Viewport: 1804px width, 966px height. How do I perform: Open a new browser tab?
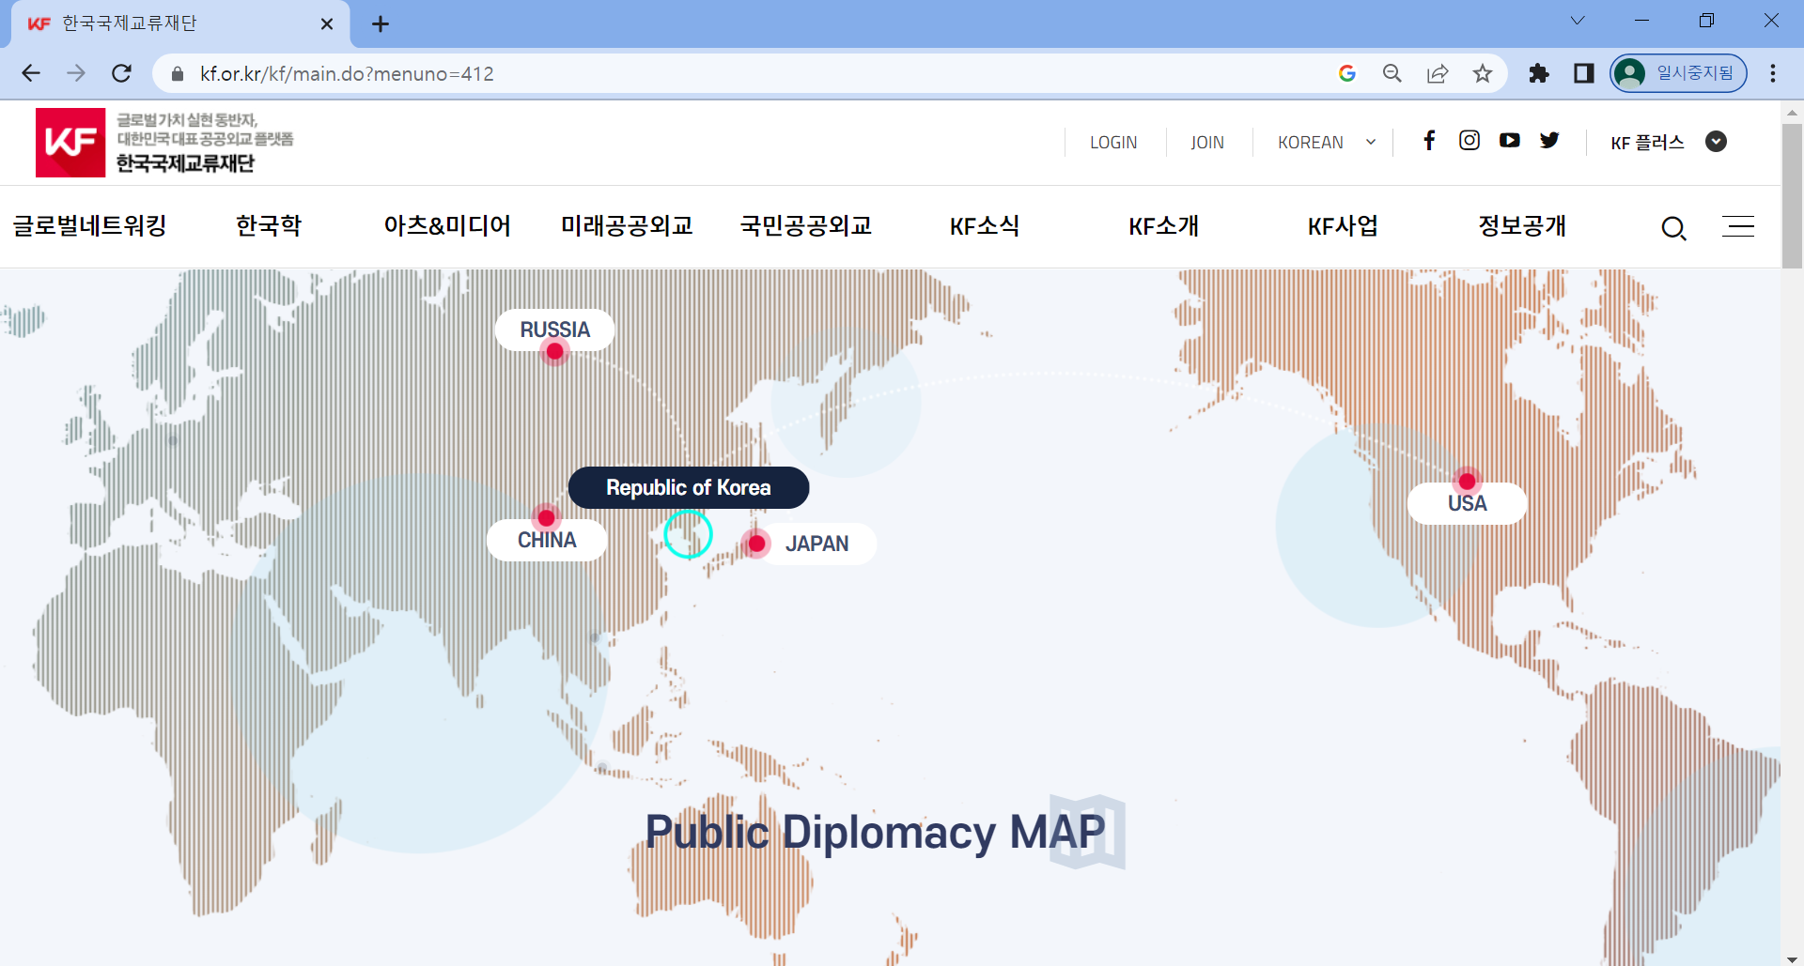[x=380, y=23]
